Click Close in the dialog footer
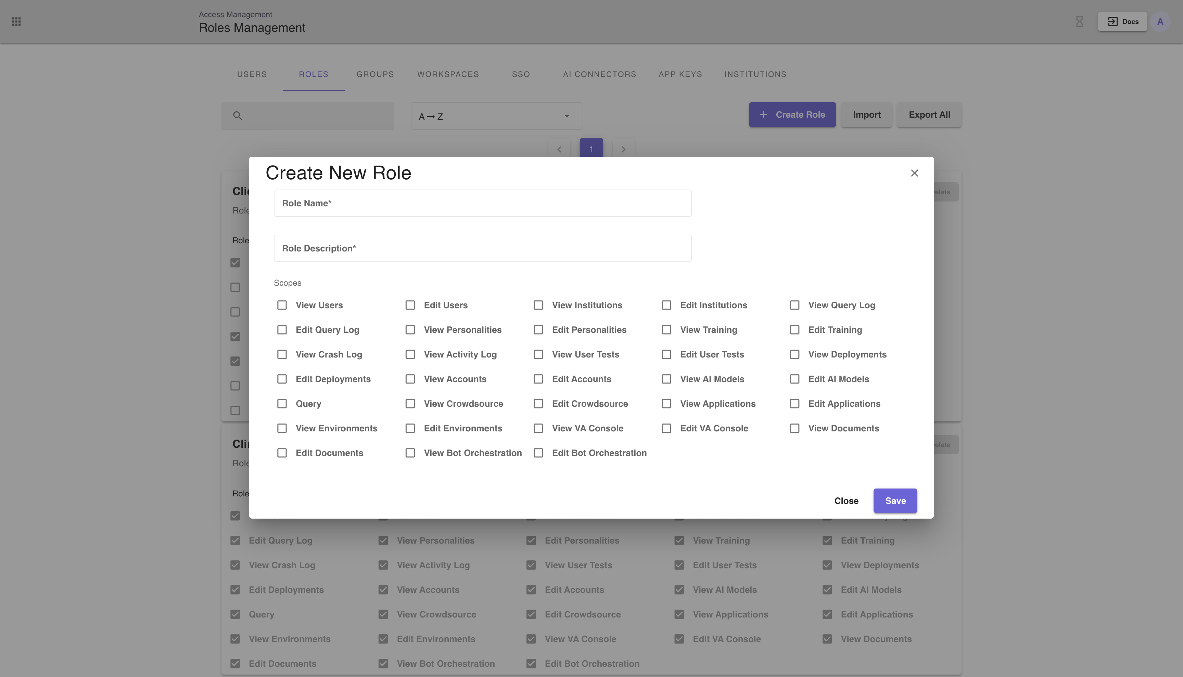The width and height of the screenshot is (1183, 677). click(846, 501)
